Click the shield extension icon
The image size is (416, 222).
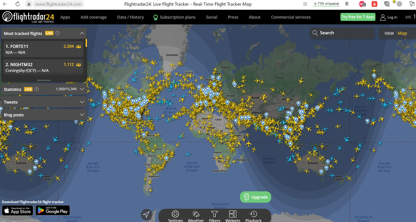[x=387, y=4]
